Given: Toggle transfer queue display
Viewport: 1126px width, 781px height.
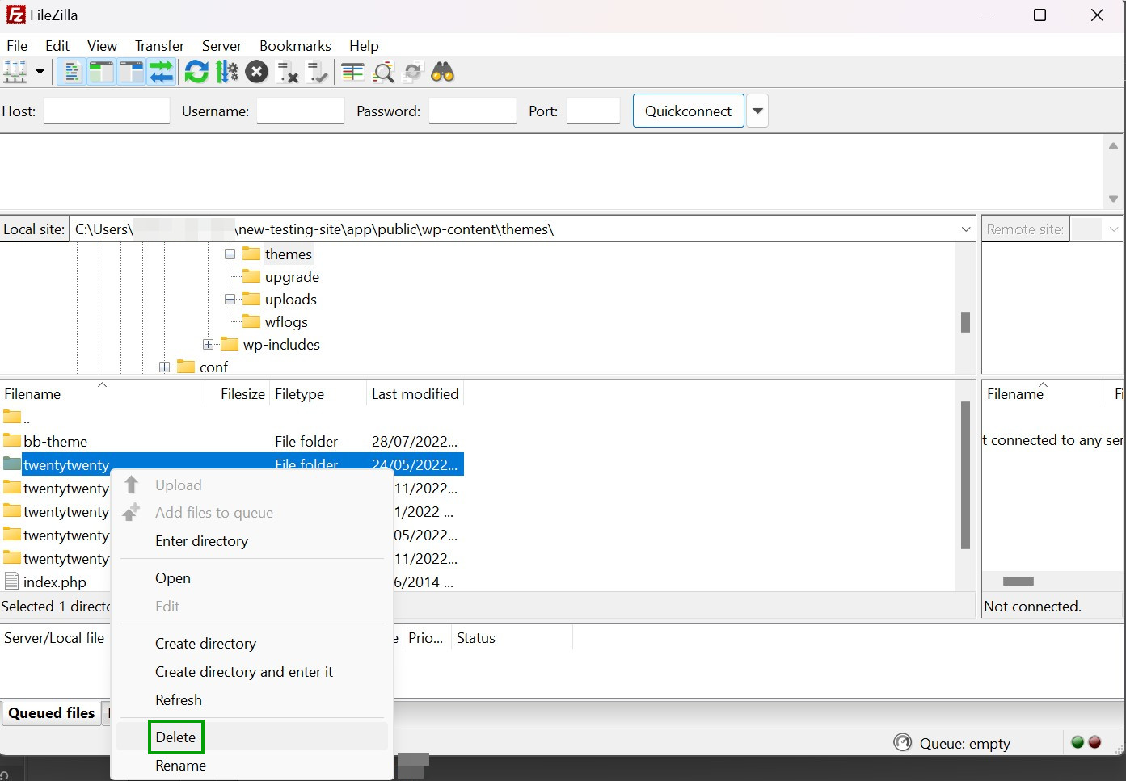Looking at the screenshot, I should [x=161, y=72].
